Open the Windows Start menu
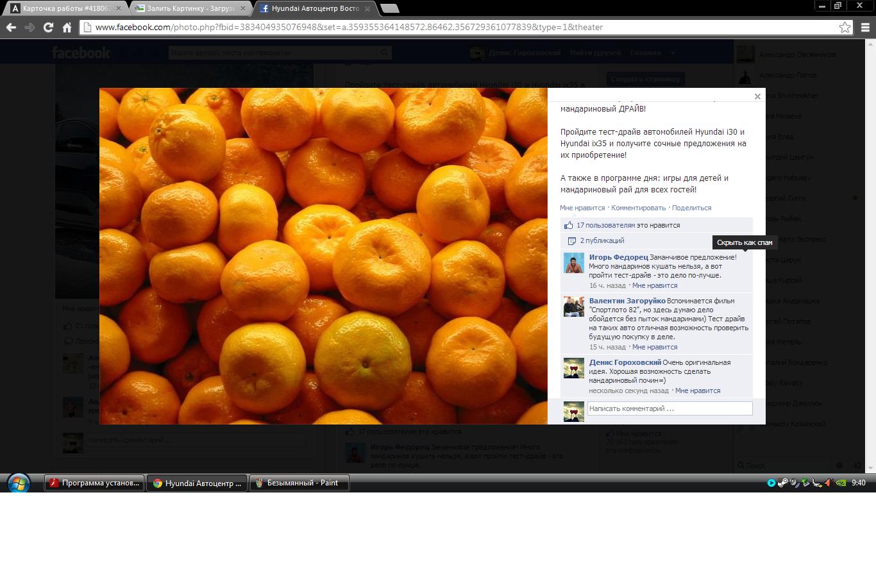876x563 pixels. 18,483
